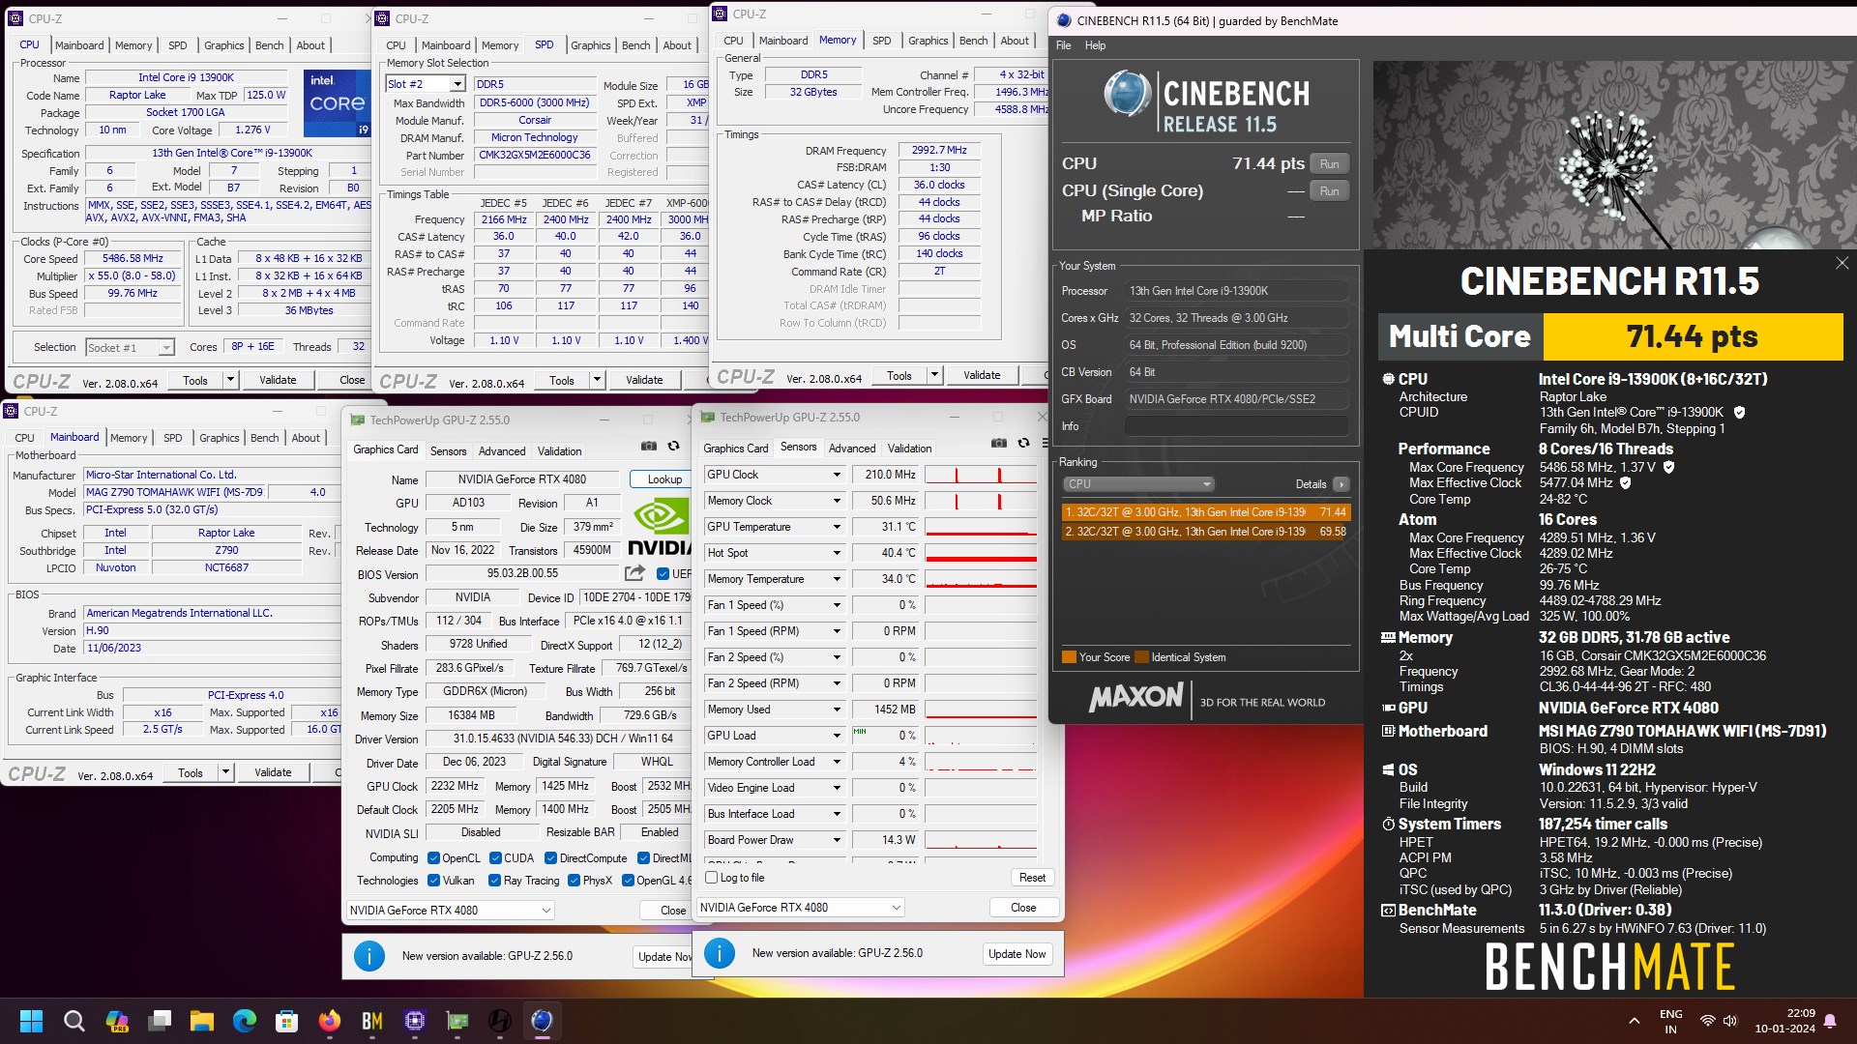The image size is (1857, 1044).
Task: Toggle the DirectCompute checkbox in GPU-Z
Action: [550, 858]
